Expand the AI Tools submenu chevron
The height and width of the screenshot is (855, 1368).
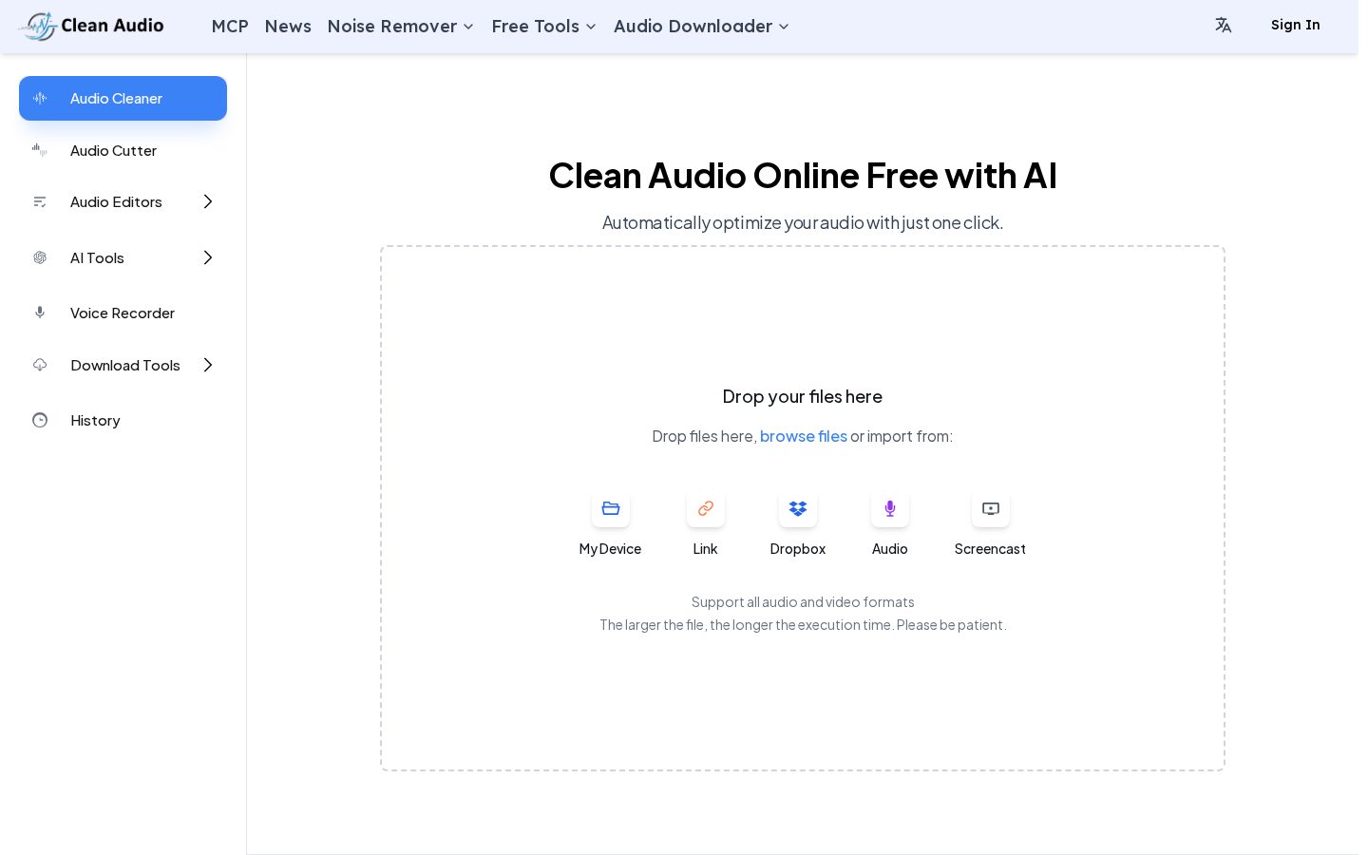point(208,257)
